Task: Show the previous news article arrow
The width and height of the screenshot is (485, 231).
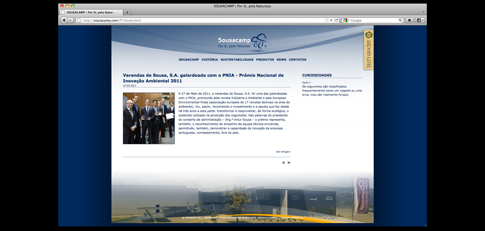Action: [x=283, y=163]
